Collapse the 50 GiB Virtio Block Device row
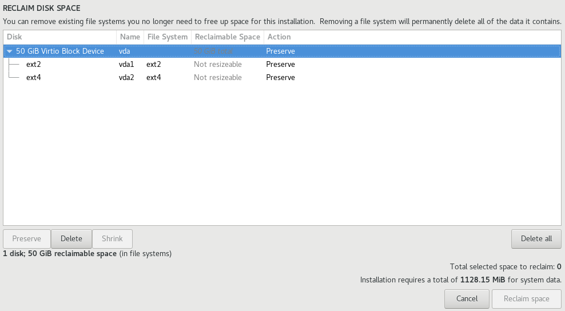 click(10, 51)
